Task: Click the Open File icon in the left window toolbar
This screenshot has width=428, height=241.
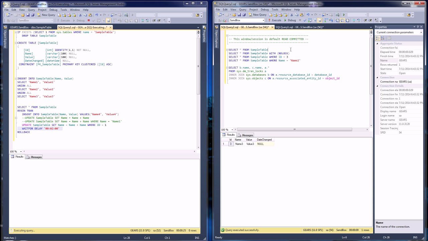Action: pyautogui.click(x=23, y=15)
